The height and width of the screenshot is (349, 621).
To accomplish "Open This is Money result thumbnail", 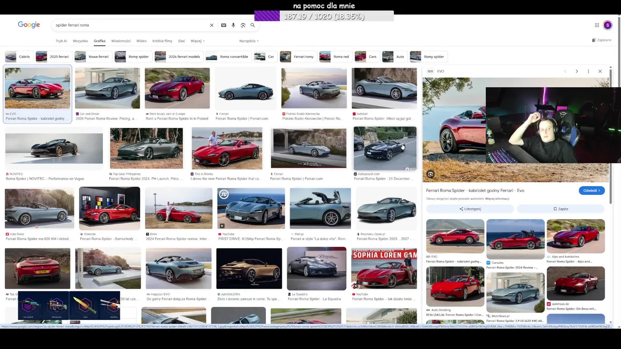I will (227, 148).
